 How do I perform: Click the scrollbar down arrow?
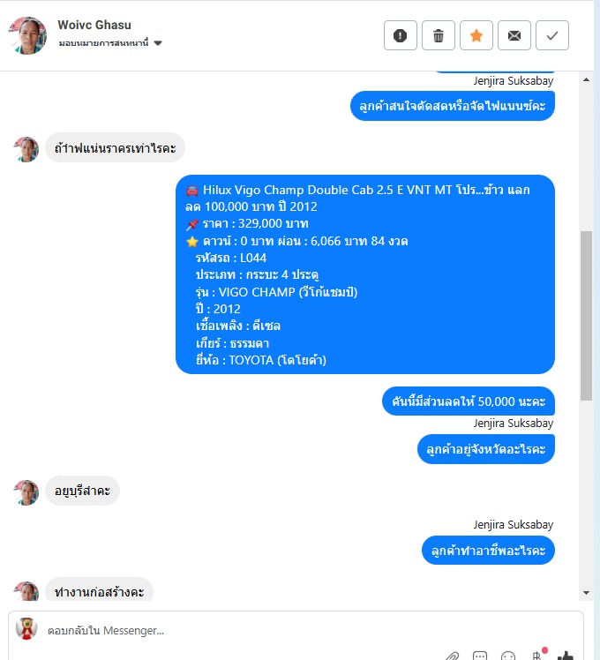[586, 593]
